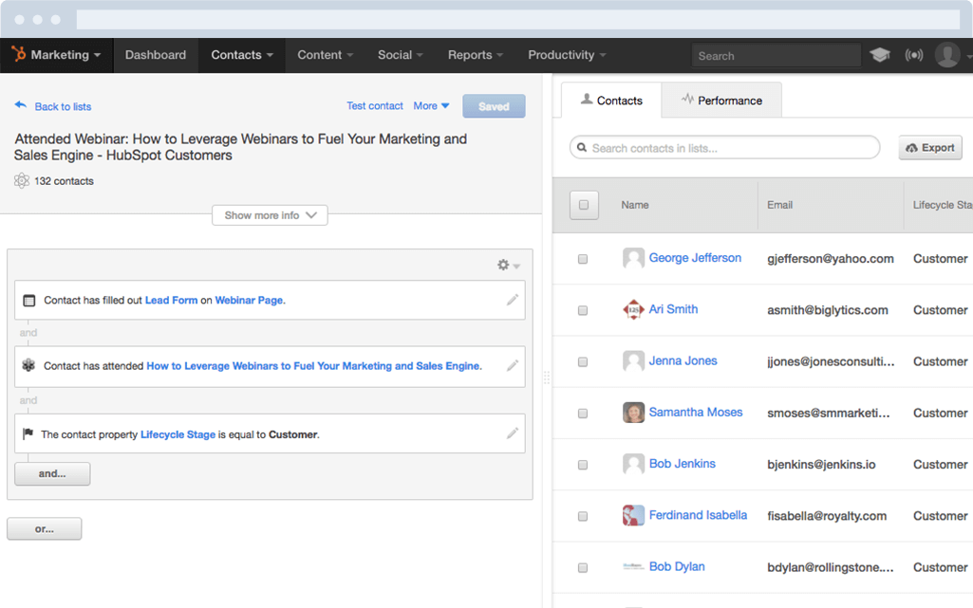Expand the Show more info section
973x608 pixels.
[270, 215]
